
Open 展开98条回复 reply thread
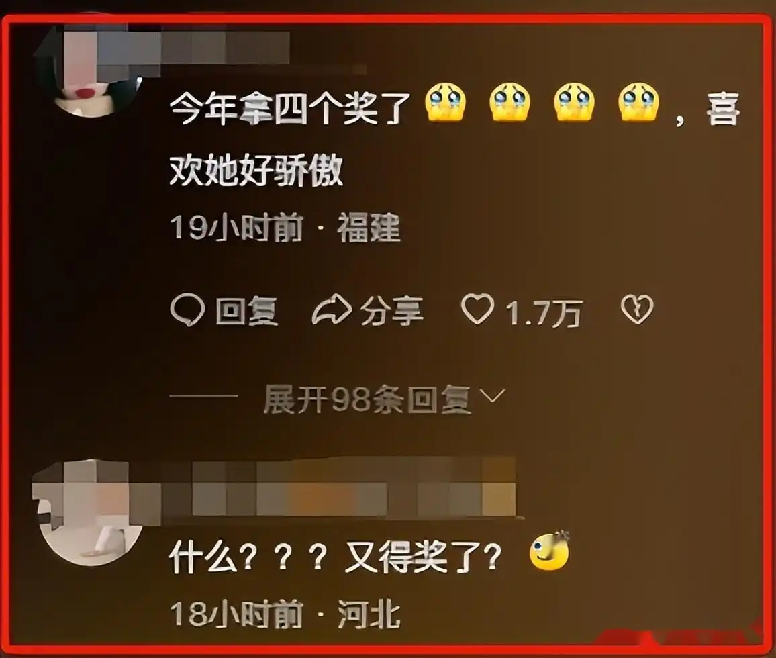(x=367, y=399)
